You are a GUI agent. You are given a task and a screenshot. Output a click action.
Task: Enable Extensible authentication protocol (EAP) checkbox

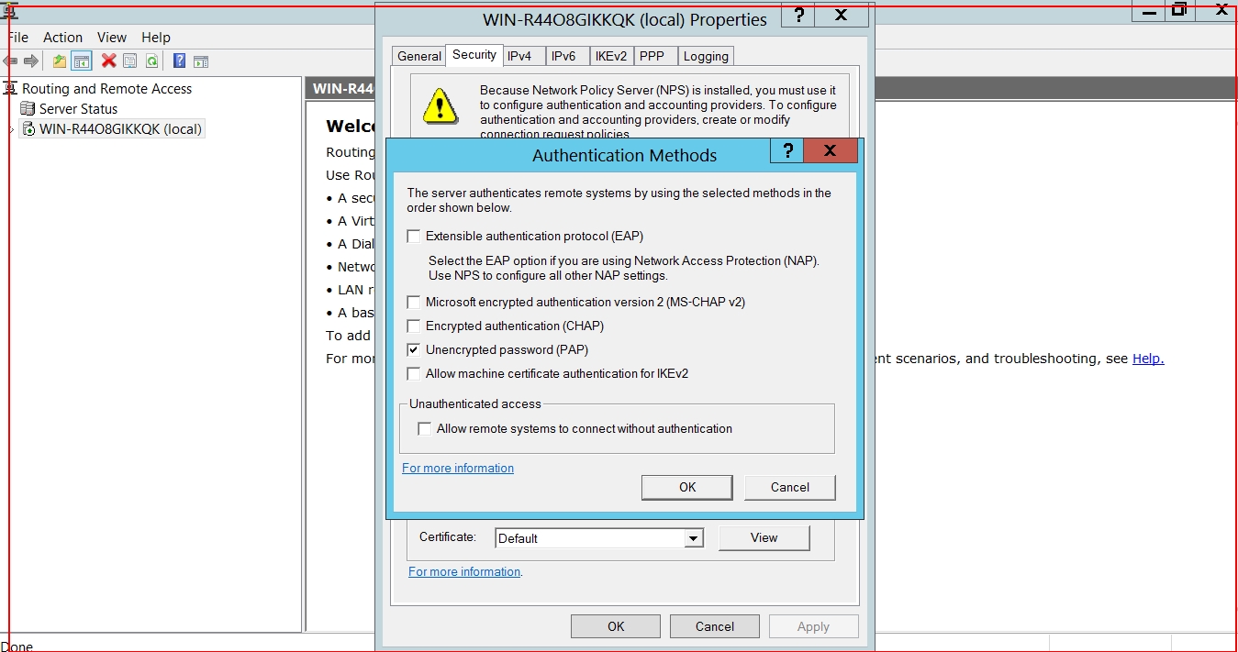[414, 237]
